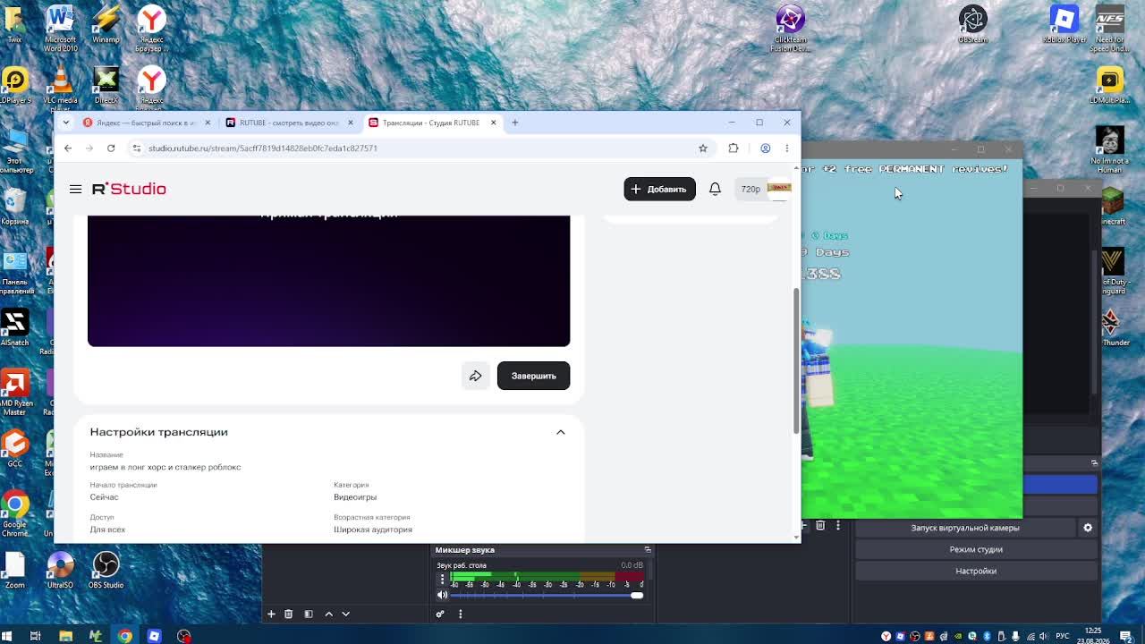
Task: Select the Microsoft Word 2010 desktop shortcut
Action: 60,27
